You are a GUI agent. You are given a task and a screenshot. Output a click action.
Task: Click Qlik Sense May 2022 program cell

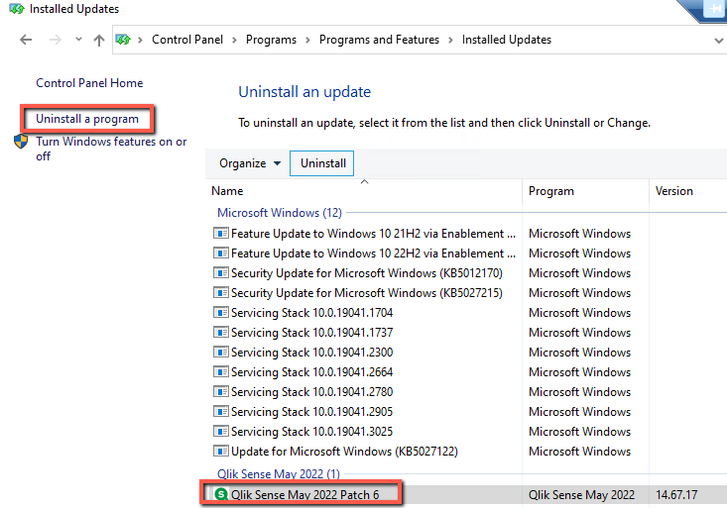coord(581,495)
